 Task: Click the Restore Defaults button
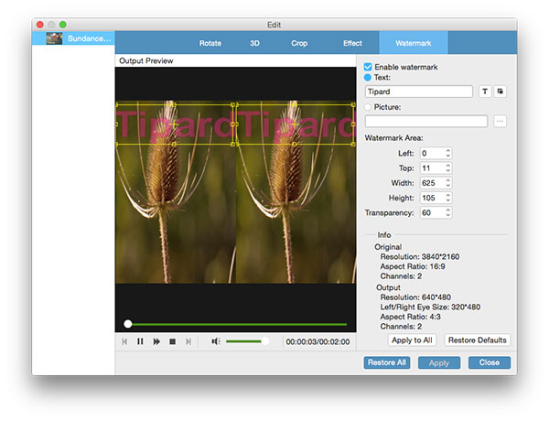[477, 340]
